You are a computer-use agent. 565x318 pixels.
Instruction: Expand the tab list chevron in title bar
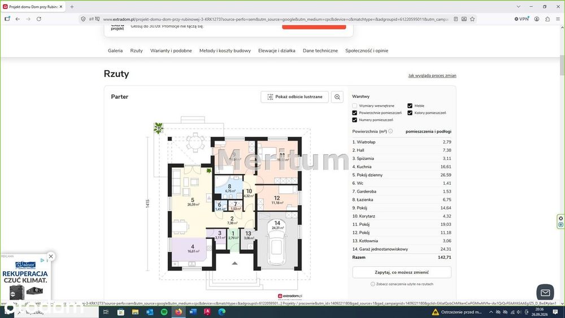tap(518, 6)
